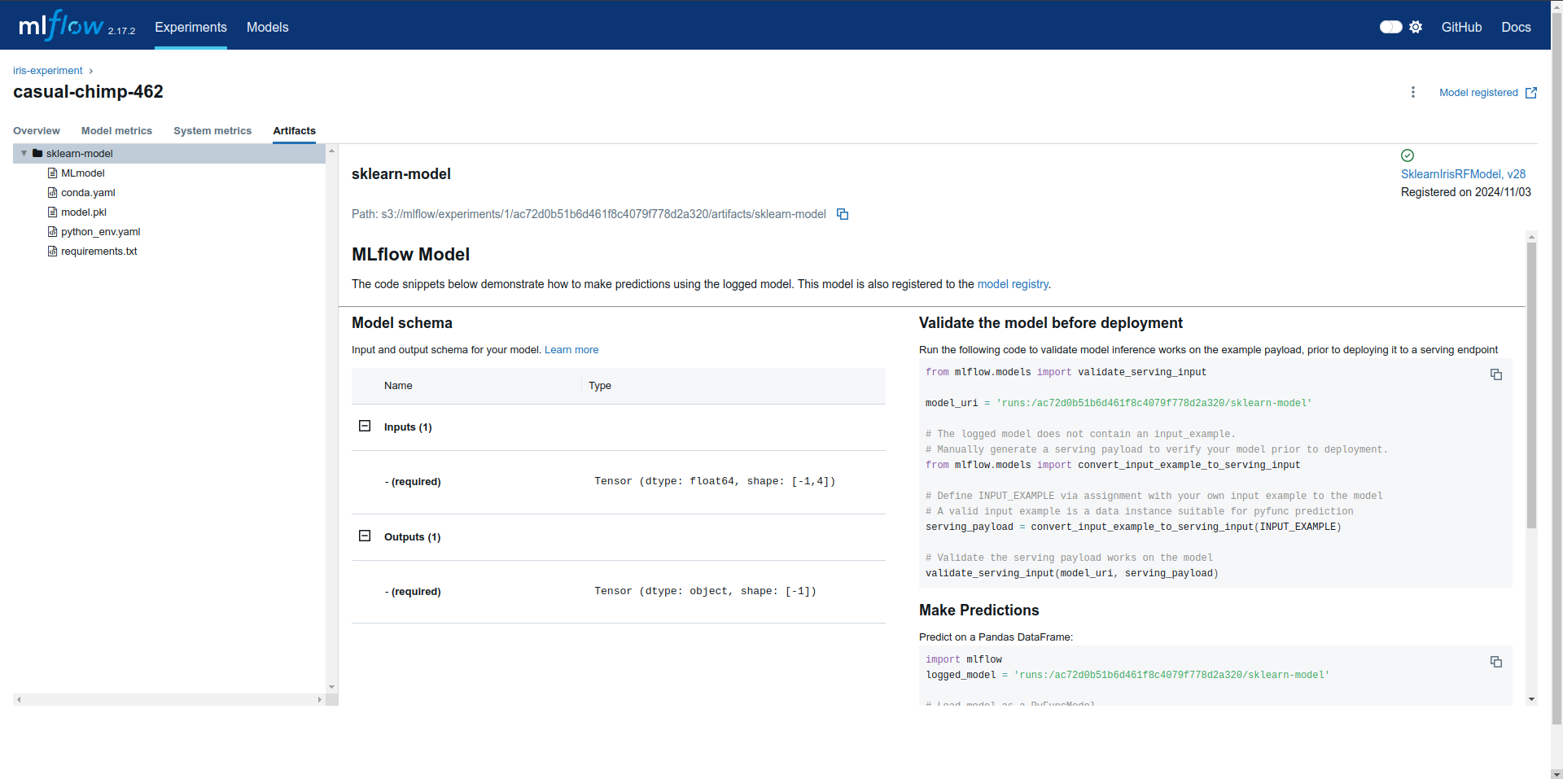This screenshot has width=1563, height=779.
Task: Click the python_env.yaml file icon
Action: click(52, 232)
